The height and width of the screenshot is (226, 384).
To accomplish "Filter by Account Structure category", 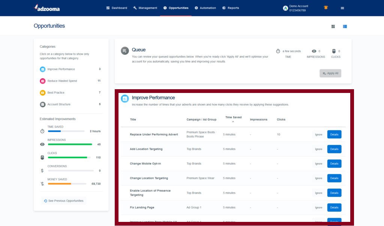I will (x=58, y=104).
